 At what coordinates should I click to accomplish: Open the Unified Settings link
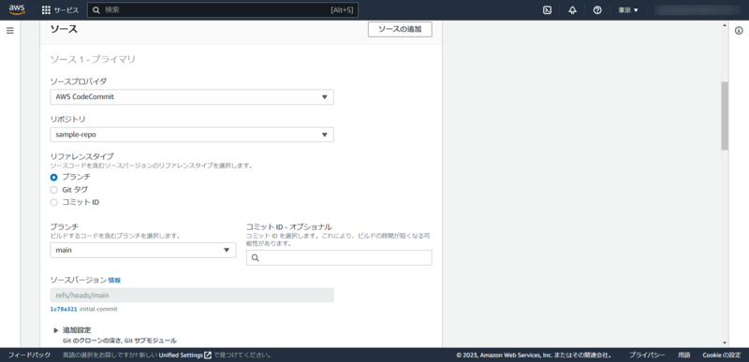pyautogui.click(x=182, y=355)
